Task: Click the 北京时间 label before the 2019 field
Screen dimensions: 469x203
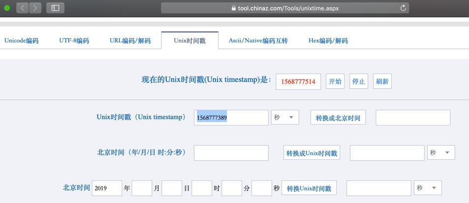Action: click(76, 188)
